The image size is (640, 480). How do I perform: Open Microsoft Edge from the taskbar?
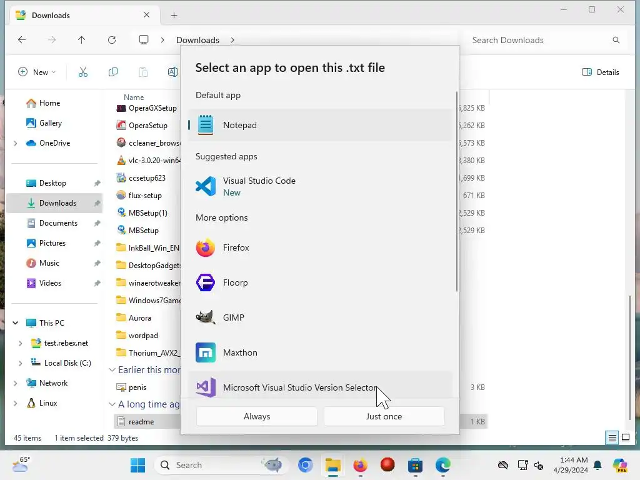pyautogui.click(x=442, y=465)
